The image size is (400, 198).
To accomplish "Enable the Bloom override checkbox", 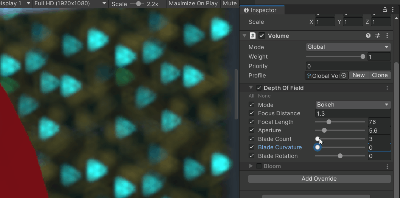I will (259, 166).
